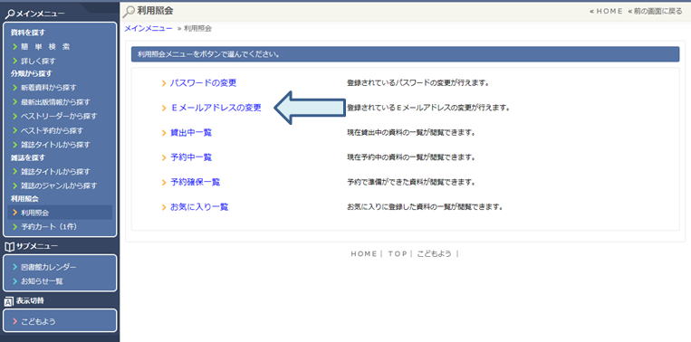The width and height of the screenshot is (691, 342).
Task: Click the メインメニュー breadcrumb link
Action: coord(149,29)
